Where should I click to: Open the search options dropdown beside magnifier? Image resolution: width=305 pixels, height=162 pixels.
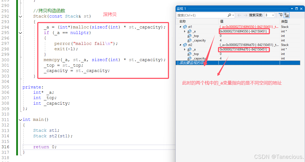click(x=233, y=15)
